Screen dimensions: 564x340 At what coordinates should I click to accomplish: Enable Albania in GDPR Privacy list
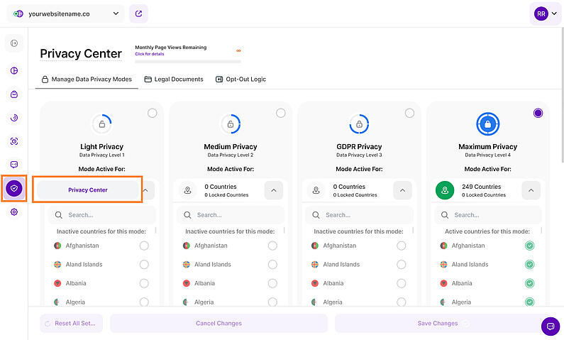401,283
